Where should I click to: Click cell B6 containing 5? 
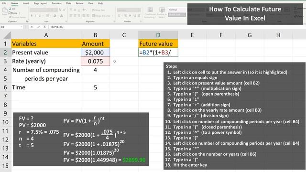point(95,87)
